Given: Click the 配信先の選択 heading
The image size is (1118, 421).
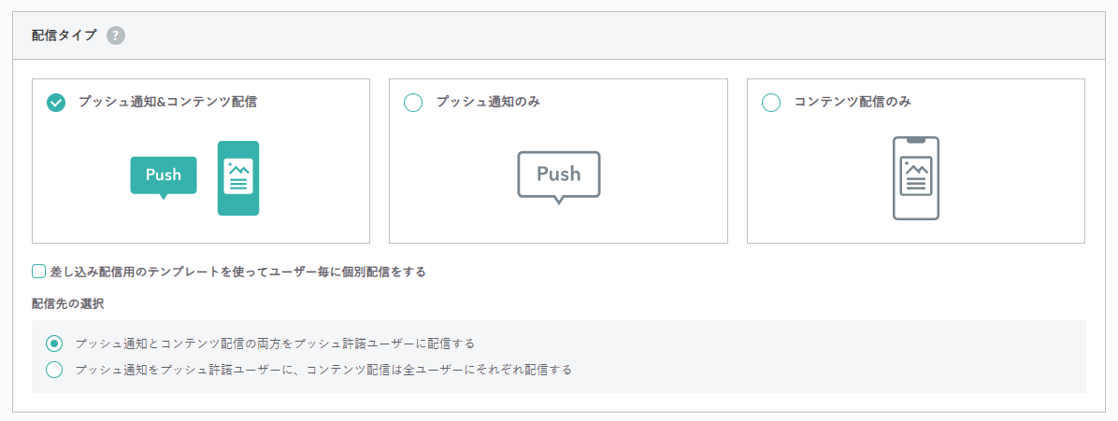Looking at the screenshot, I should click(67, 303).
